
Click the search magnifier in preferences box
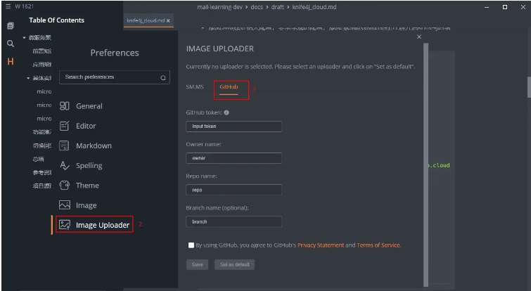163,77
